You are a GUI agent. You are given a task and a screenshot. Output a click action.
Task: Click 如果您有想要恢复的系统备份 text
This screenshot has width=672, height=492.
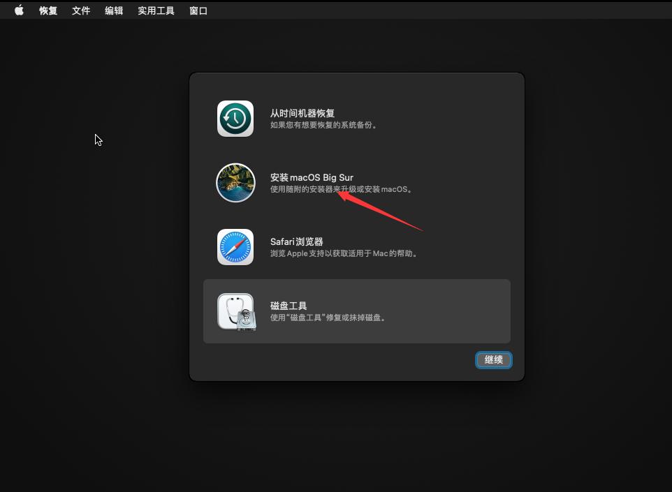323,126
